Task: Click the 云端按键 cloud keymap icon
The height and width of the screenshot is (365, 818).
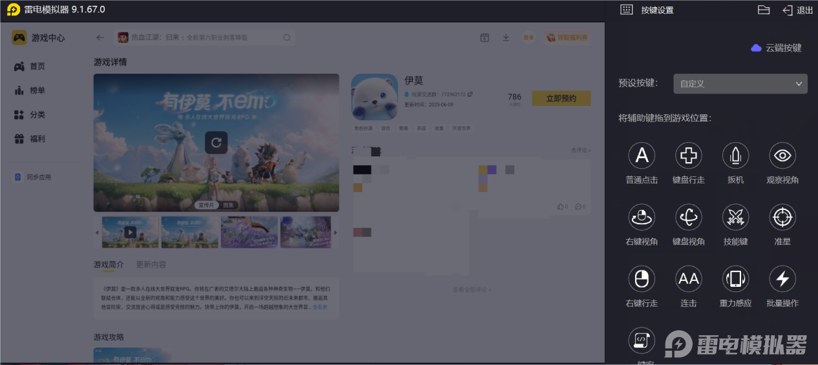Action: [x=756, y=48]
